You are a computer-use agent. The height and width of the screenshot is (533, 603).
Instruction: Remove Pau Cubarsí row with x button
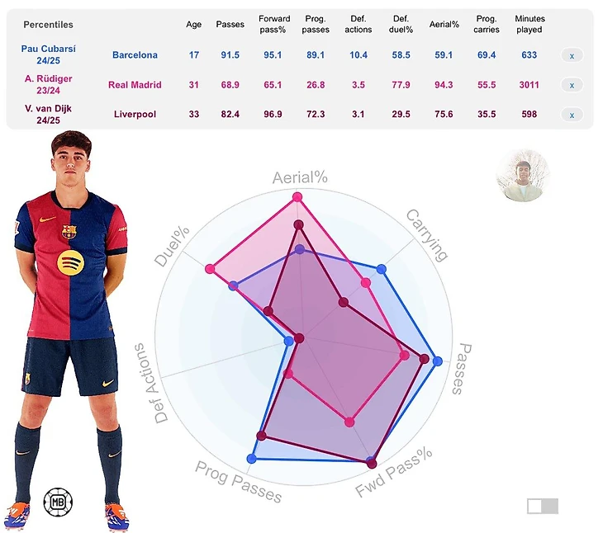click(x=572, y=55)
